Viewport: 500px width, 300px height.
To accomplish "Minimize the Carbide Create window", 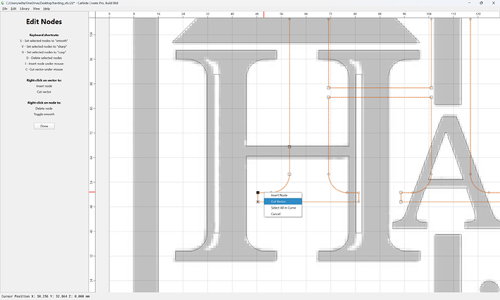I will (x=469, y=3).
